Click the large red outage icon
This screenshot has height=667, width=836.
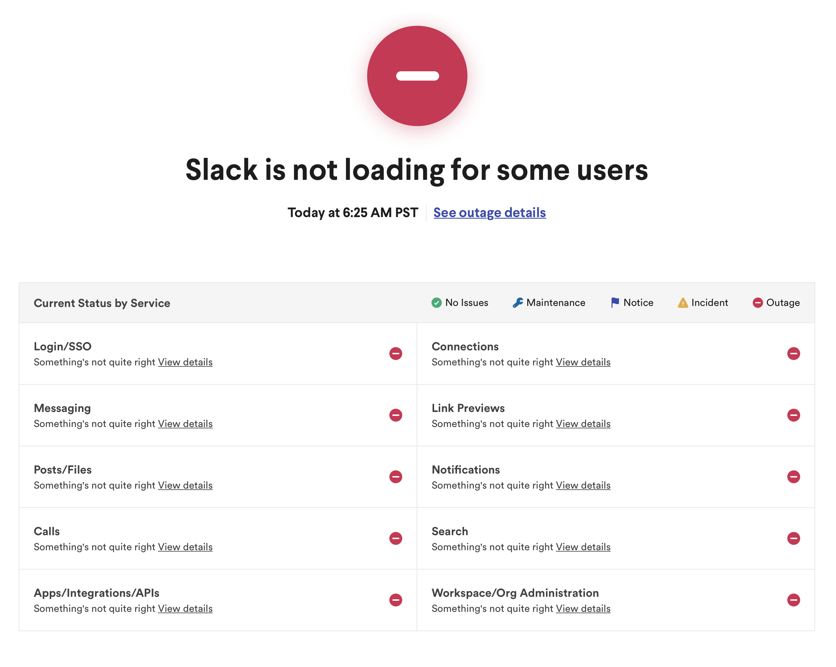[x=417, y=76]
